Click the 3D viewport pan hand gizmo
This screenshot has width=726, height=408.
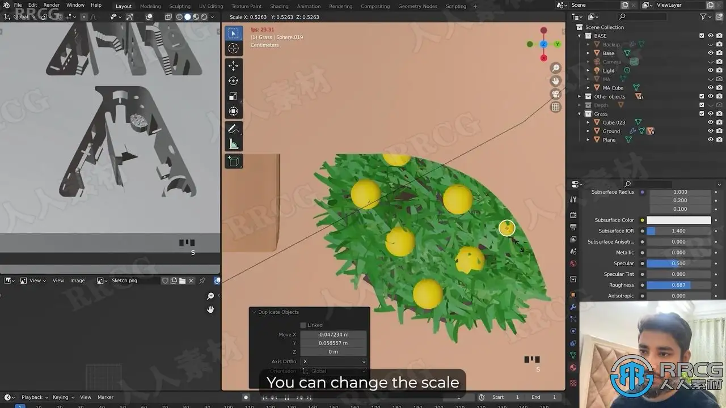click(x=556, y=81)
